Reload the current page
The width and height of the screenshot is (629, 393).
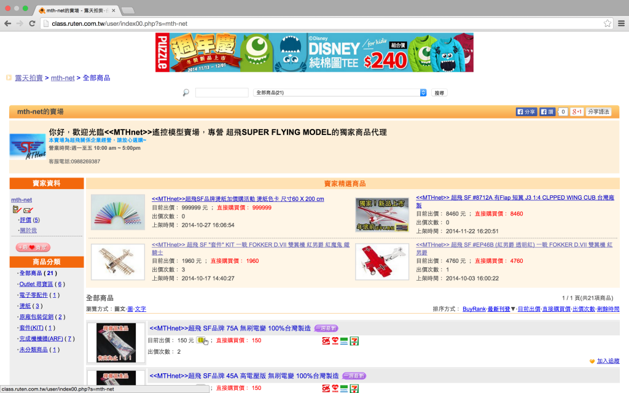pyautogui.click(x=32, y=24)
